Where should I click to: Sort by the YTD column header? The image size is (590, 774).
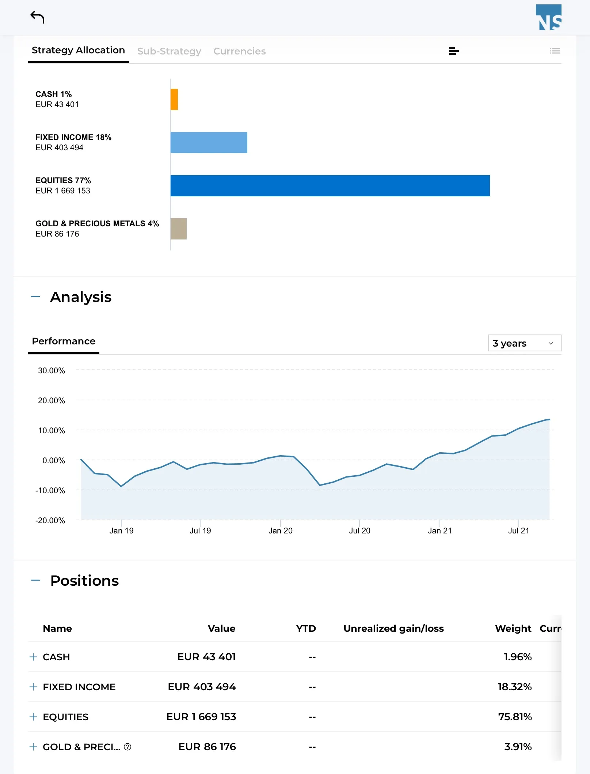click(306, 628)
